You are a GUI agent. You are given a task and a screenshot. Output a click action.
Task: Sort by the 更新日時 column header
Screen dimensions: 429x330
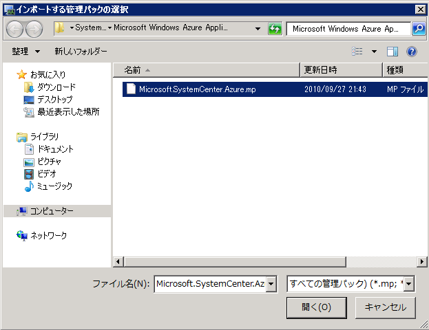tap(341, 70)
